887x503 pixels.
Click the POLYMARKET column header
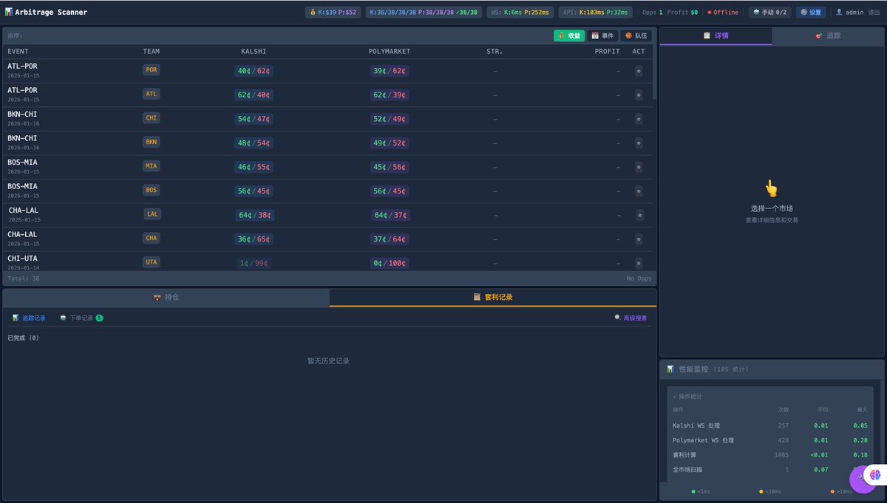pos(390,52)
